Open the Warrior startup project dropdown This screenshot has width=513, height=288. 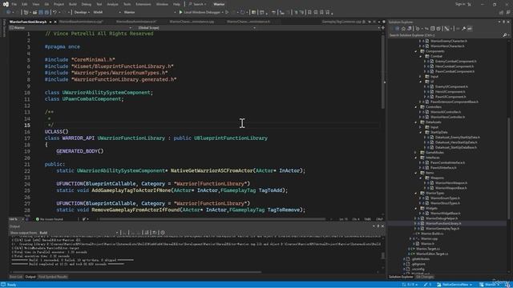click(150, 12)
